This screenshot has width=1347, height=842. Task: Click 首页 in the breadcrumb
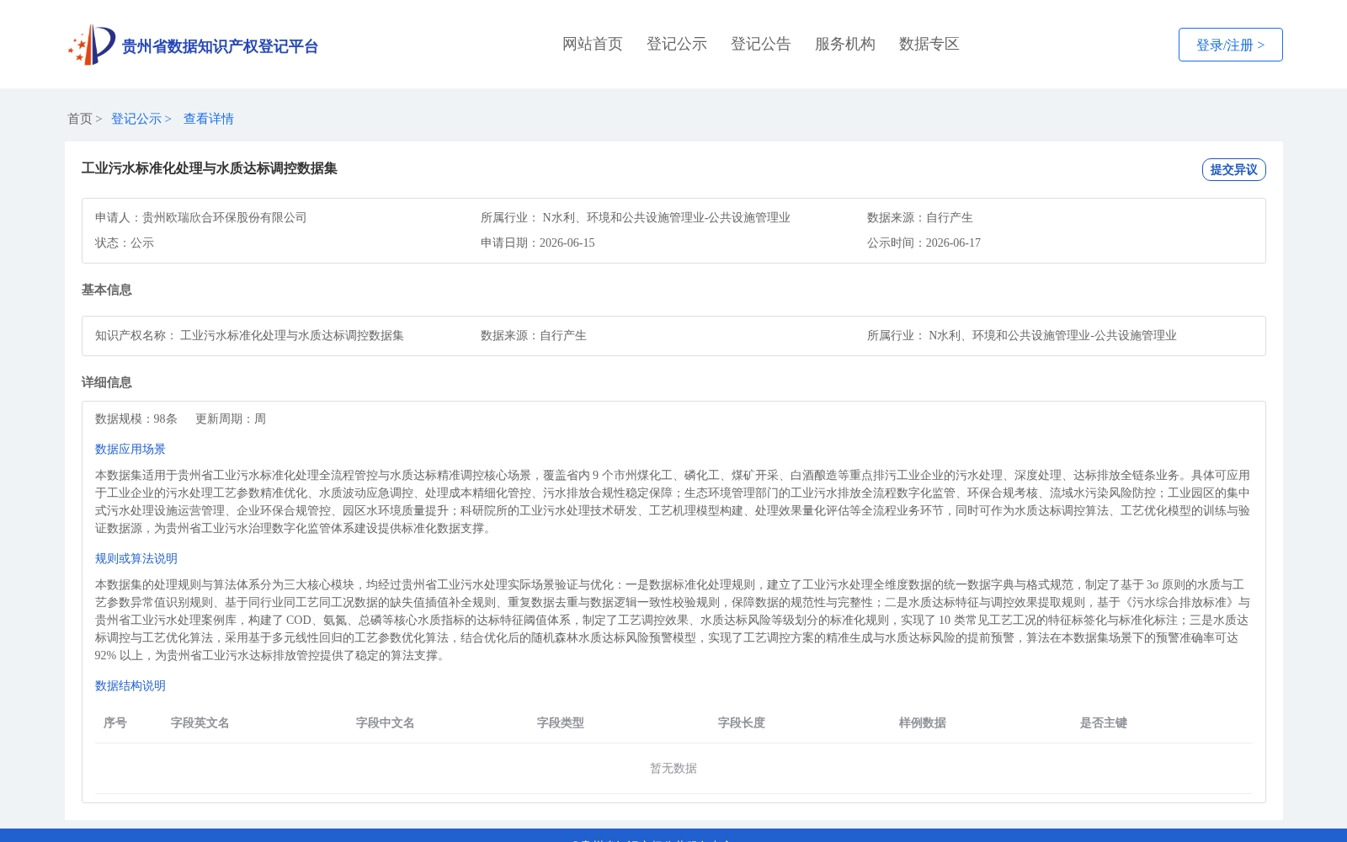[x=80, y=119]
